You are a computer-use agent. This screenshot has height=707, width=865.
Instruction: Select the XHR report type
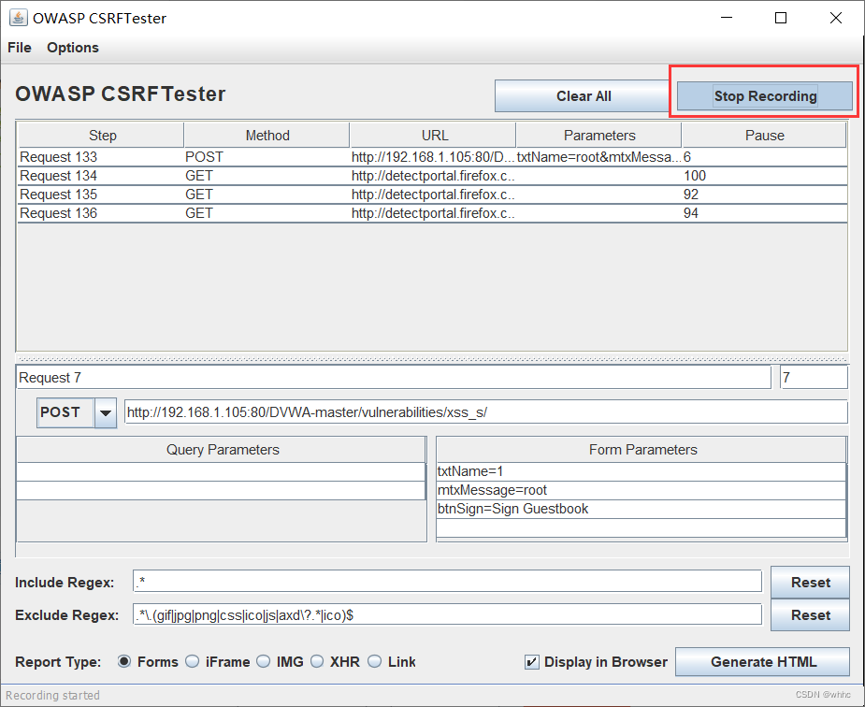pyautogui.click(x=317, y=661)
